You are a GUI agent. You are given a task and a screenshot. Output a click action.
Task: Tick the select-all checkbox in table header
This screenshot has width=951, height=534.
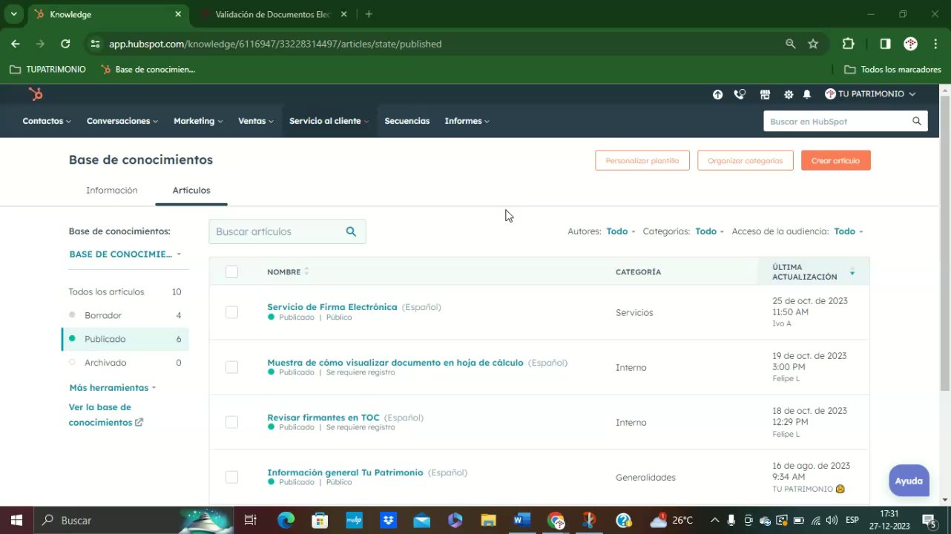pyautogui.click(x=231, y=272)
